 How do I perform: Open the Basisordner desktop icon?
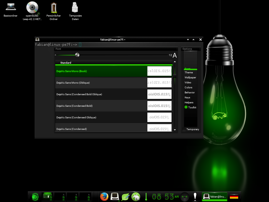(x=11, y=8)
